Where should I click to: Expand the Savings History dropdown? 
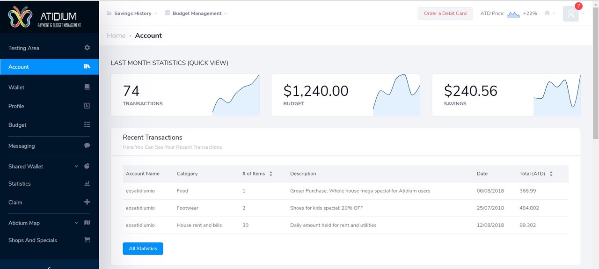coord(131,13)
